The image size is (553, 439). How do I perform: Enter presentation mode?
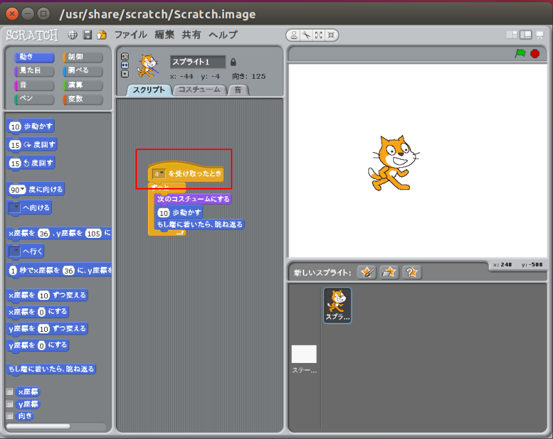[x=540, y=35]
